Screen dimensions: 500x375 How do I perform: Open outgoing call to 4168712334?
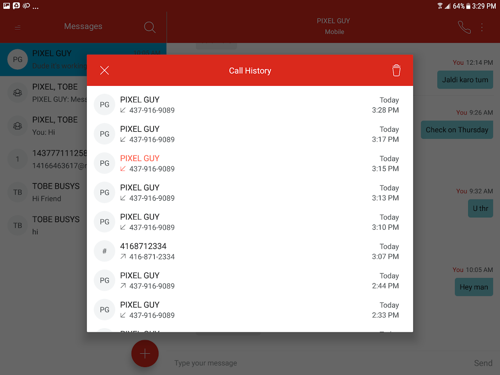tap(250, 251)
